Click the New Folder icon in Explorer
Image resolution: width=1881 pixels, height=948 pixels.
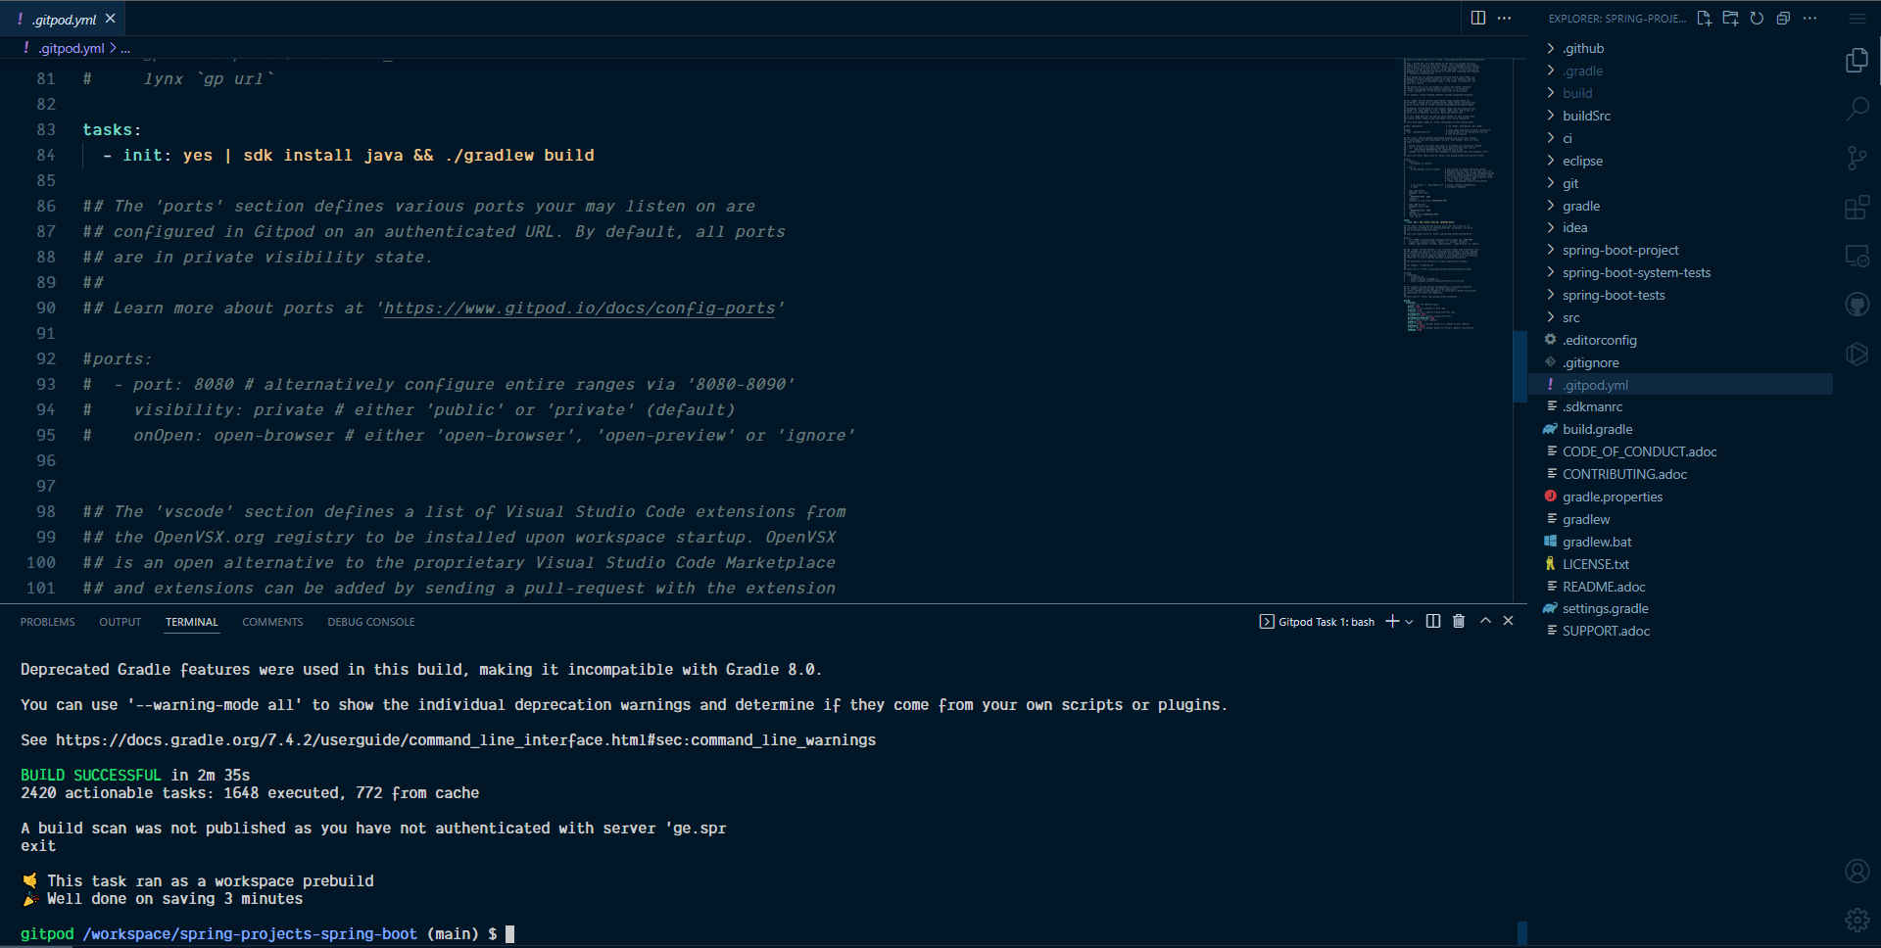coord(1730,19)
